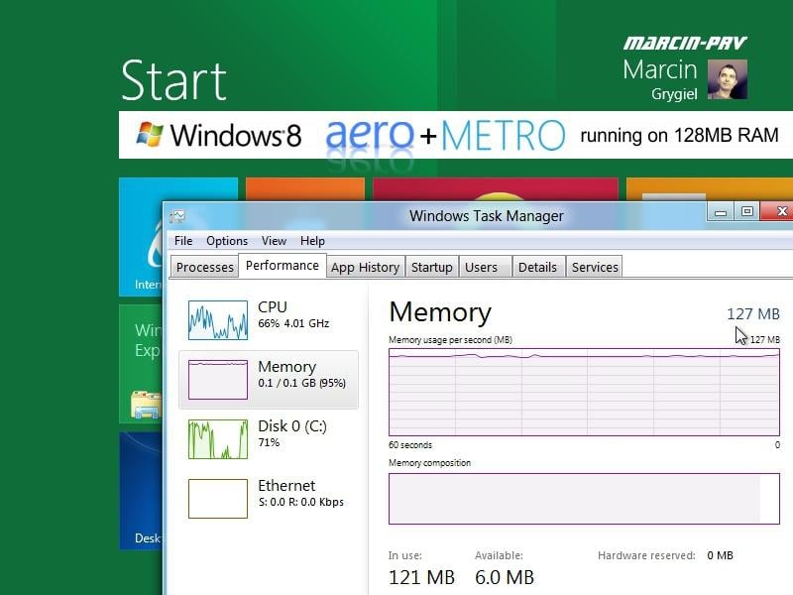Click the Marcin user name on Start

660,69
